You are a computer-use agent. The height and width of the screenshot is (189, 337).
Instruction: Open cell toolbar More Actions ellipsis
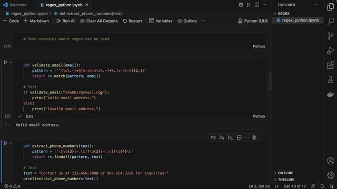click(246, 138)
